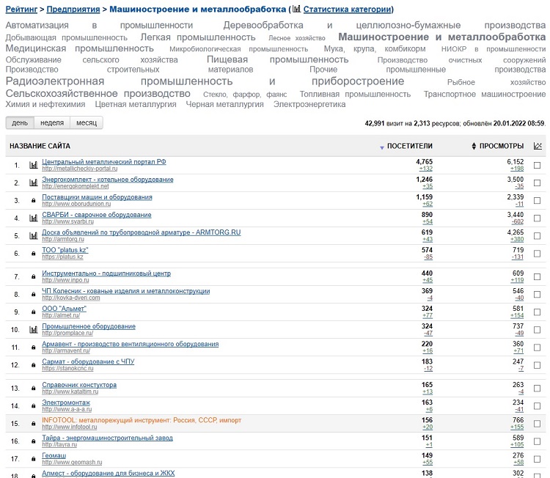
Task: Click lock icon beside Электромонтаж
Action: (33, 406)
